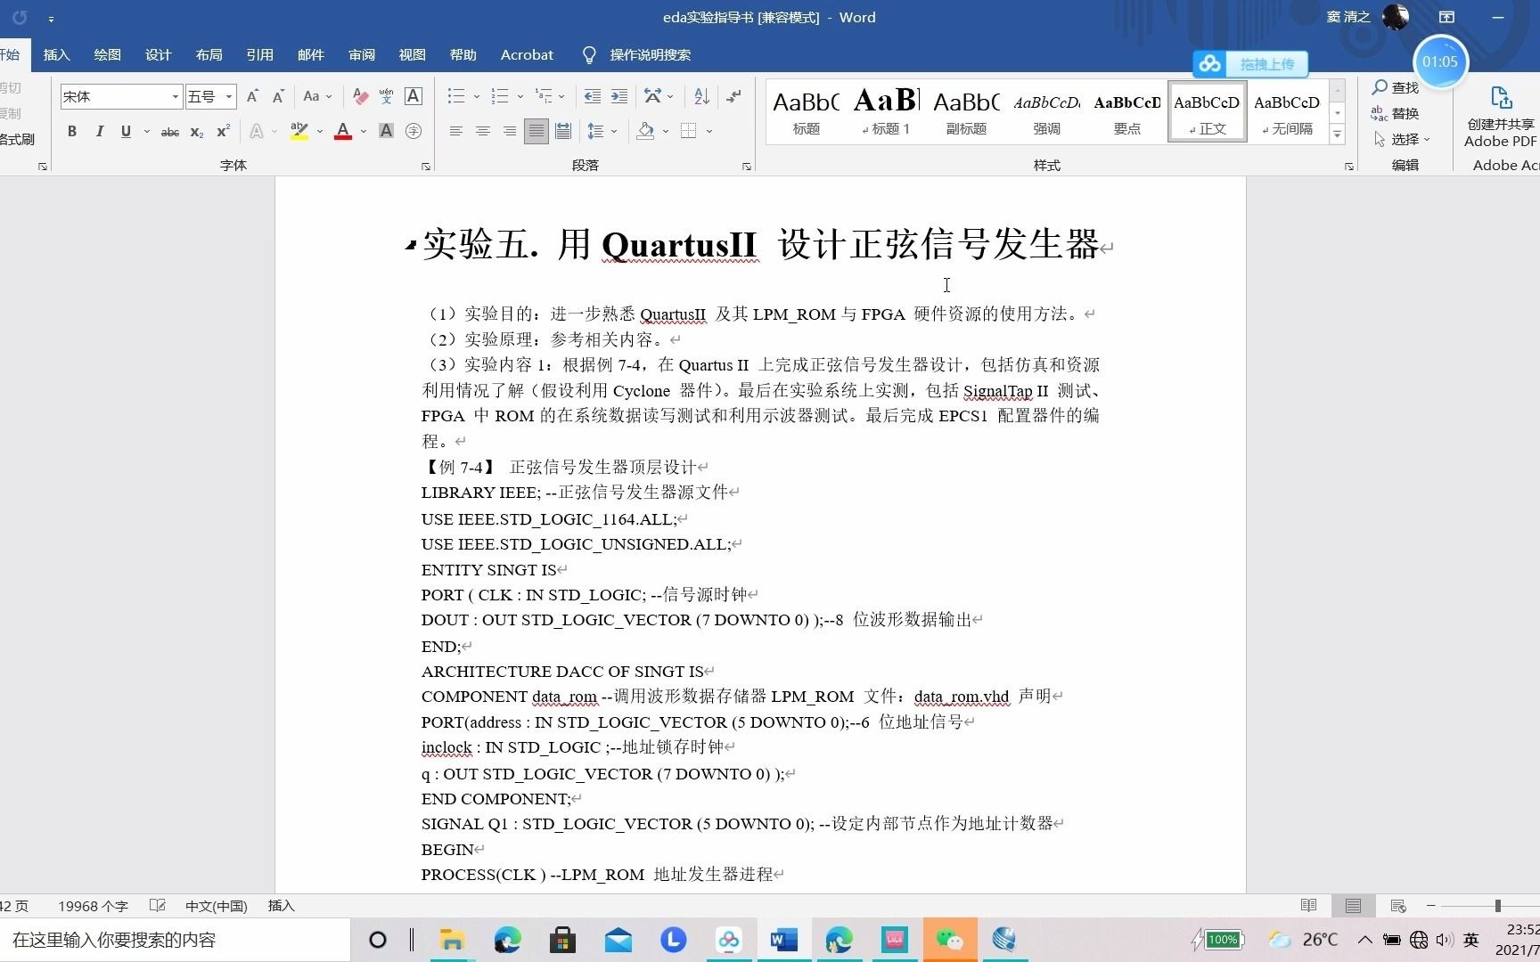Open spelling check status icon
Viewport: 1540px width, 962px height.
[x=158, y=906]
